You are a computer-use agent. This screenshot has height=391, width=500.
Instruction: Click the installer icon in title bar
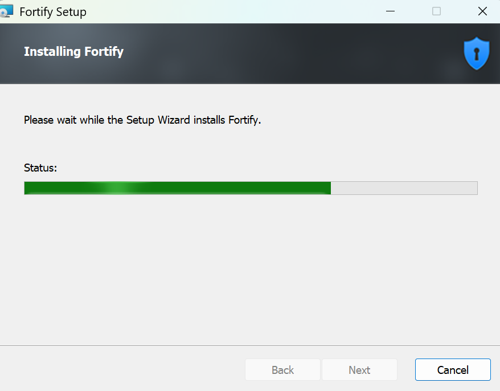click(x=7, y=11)
